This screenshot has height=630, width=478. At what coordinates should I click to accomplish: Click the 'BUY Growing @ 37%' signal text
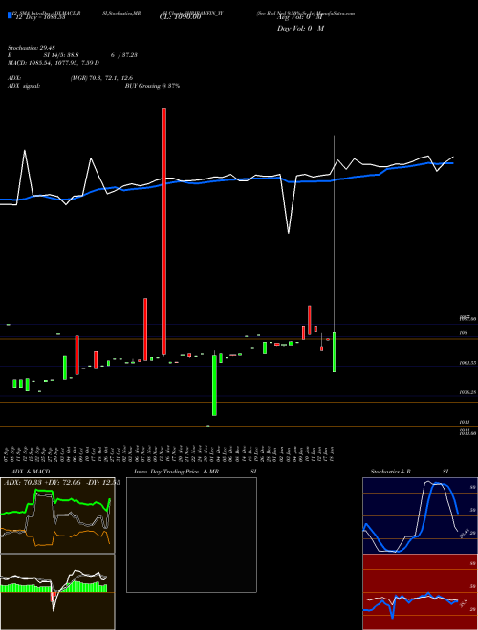pyautogui.click(x=152, y=86)
